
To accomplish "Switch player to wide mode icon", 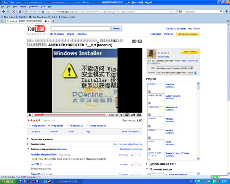I will (133, 115).
